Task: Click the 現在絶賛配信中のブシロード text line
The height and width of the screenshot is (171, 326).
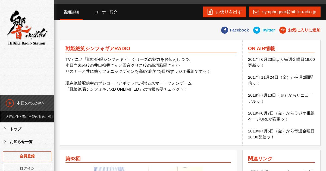Action: point(128,83)
